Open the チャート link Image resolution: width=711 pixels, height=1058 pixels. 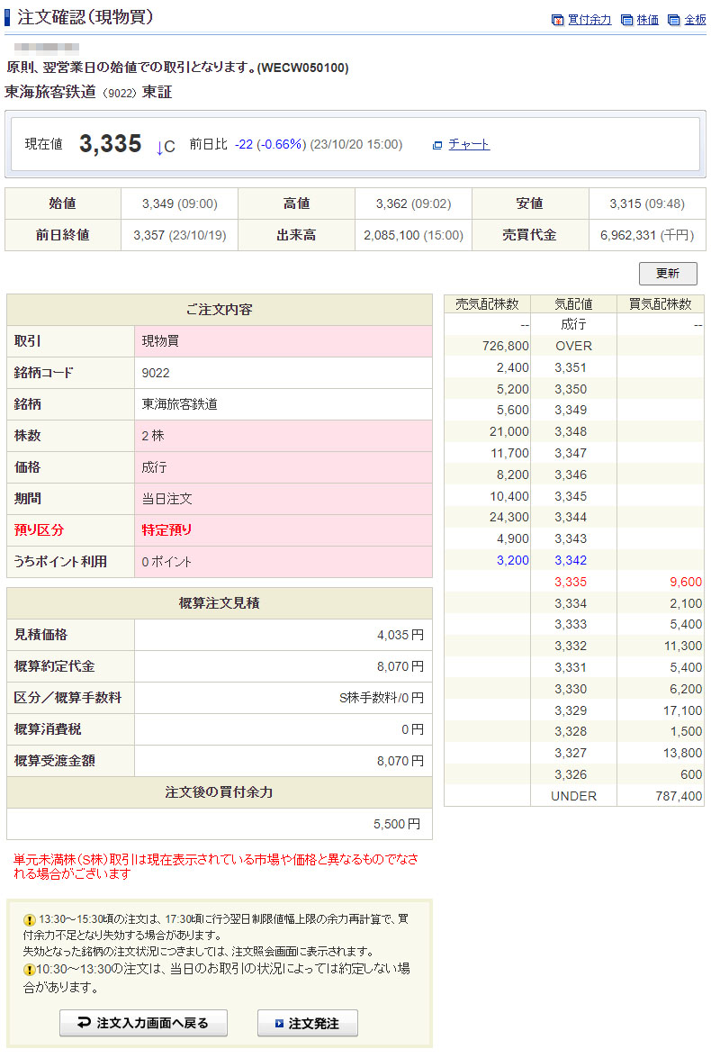click(x=469, y=144)
